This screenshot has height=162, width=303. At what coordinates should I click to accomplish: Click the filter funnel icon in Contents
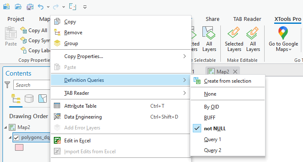point(8,85)
